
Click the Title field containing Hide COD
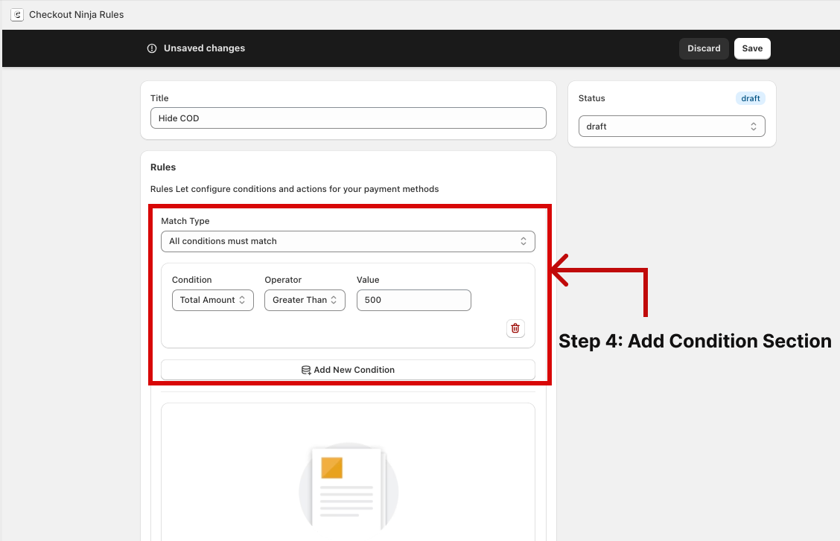[x=348, y=118]
